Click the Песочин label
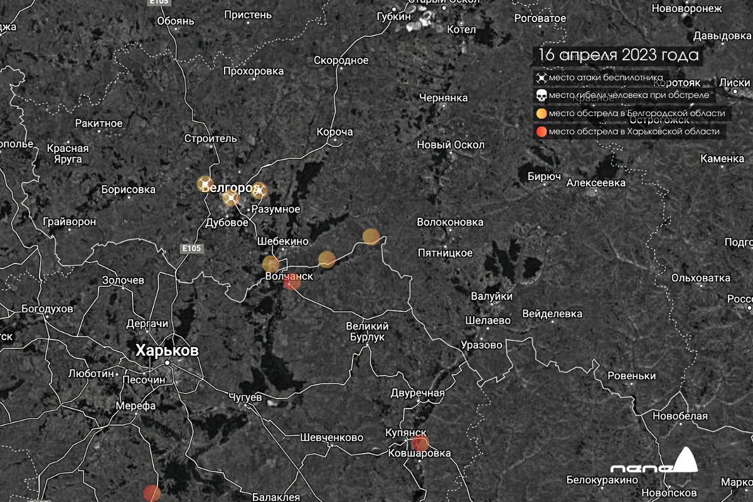 [143, 380]
